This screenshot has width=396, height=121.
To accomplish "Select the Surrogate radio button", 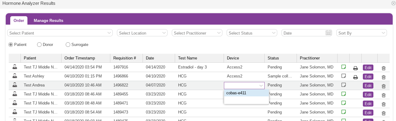I will [68, 45].
